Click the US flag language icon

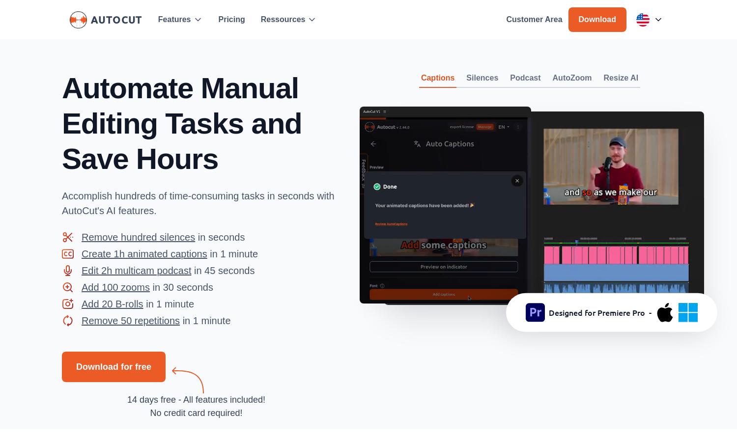pyautogui.click(x=643, y=20)
